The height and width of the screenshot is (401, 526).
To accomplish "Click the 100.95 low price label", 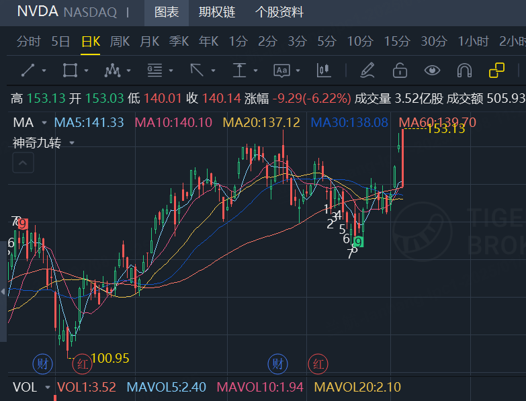I will click(x=110, y=358).
